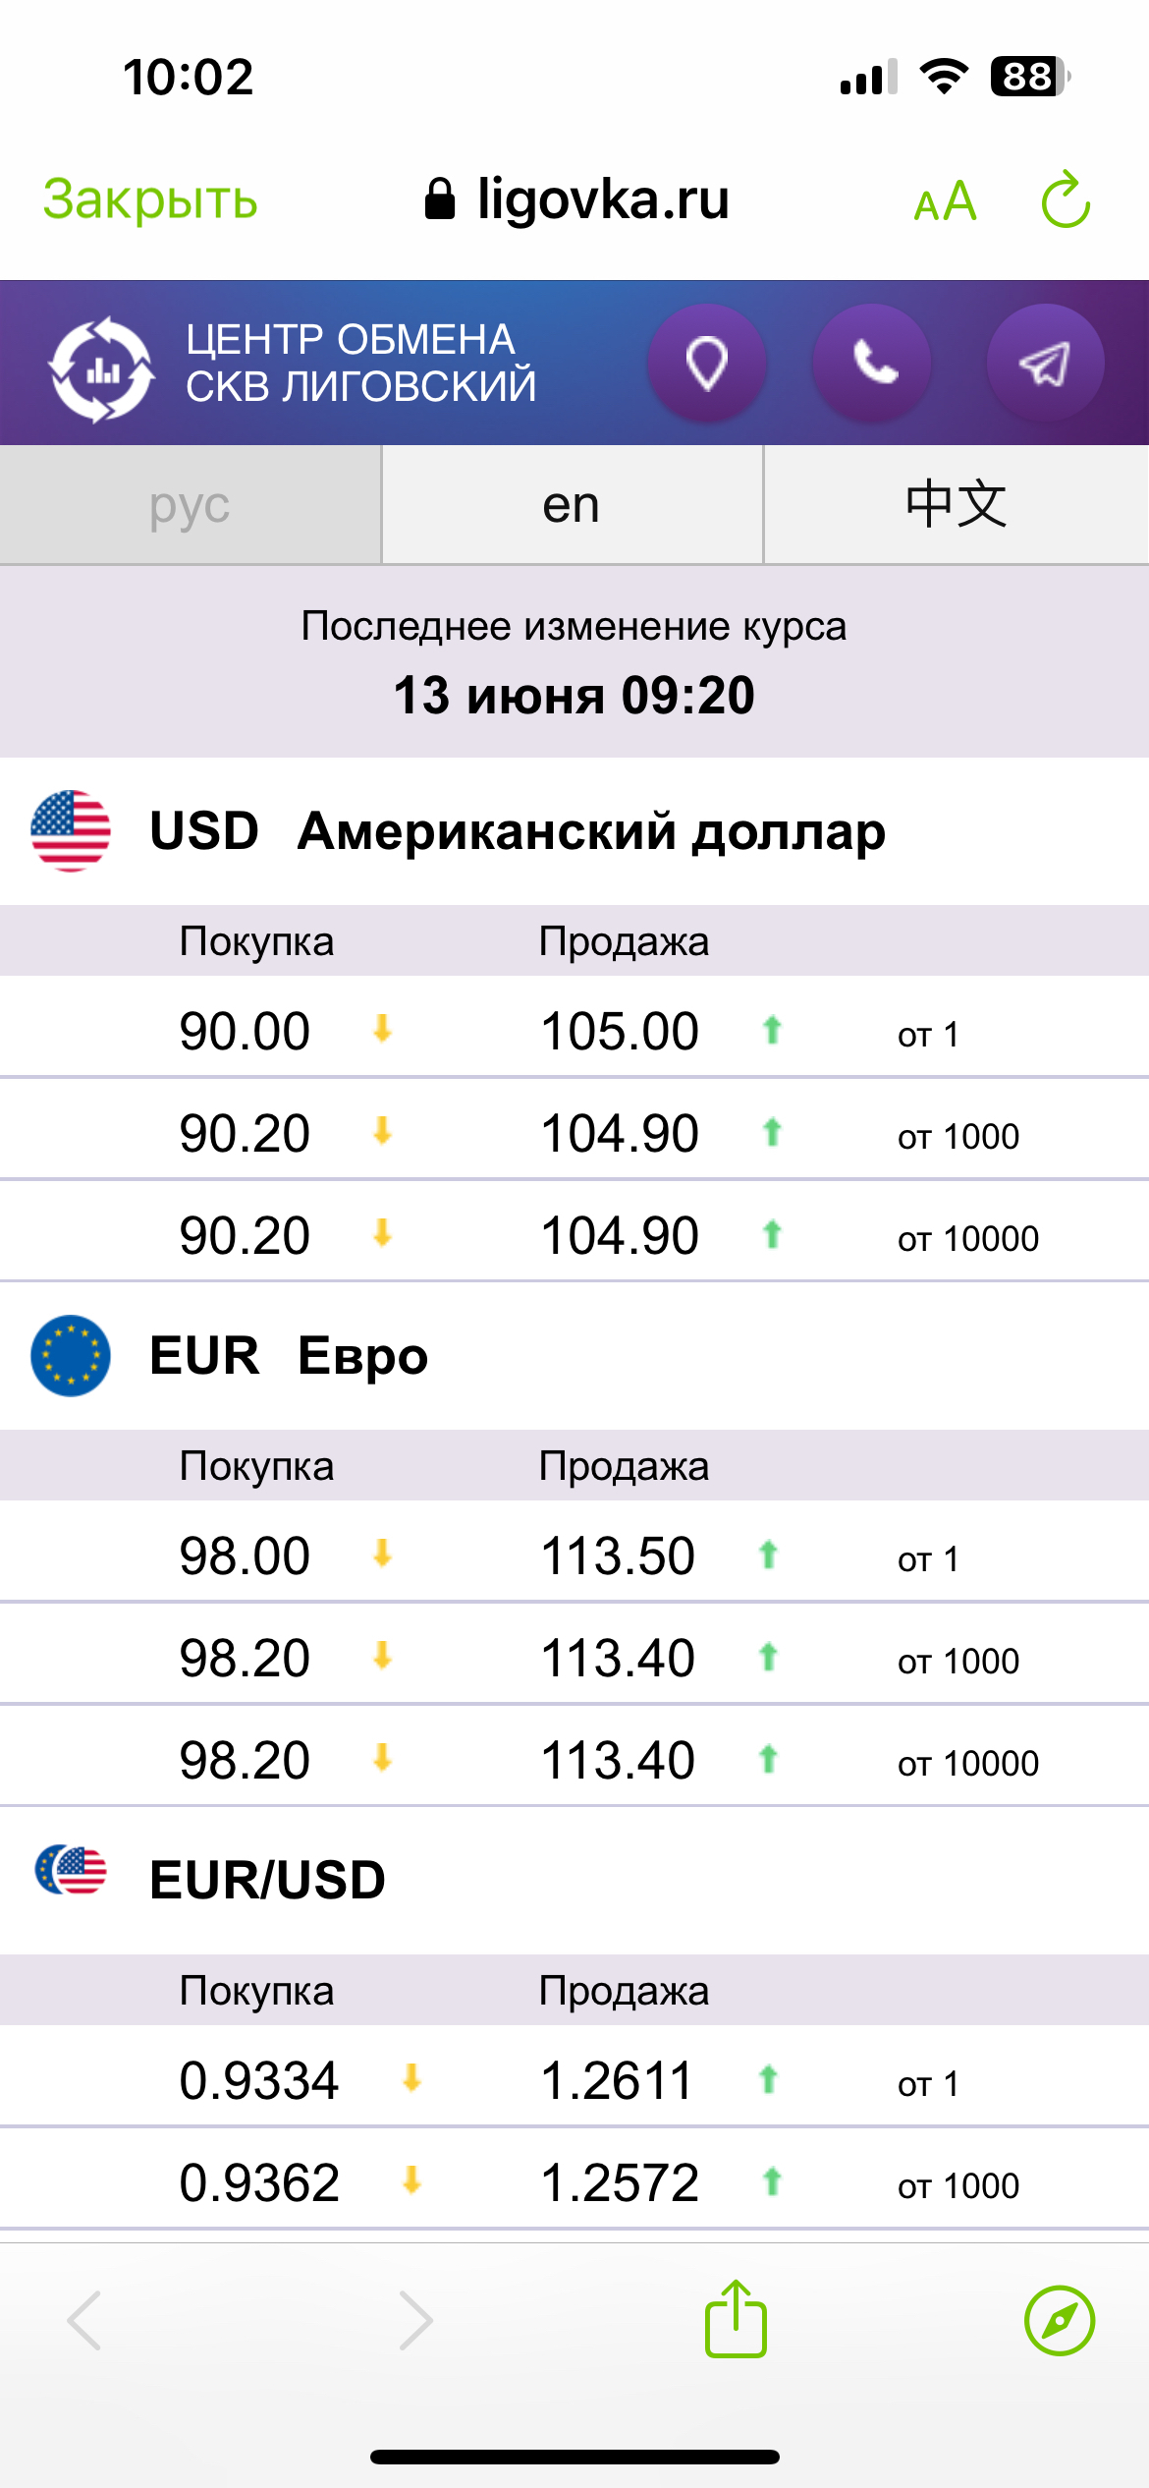Tap the USD Американский доллар heading
Image resolution: width=1149 pixels, height=2488 pixels.
point(518,831)
